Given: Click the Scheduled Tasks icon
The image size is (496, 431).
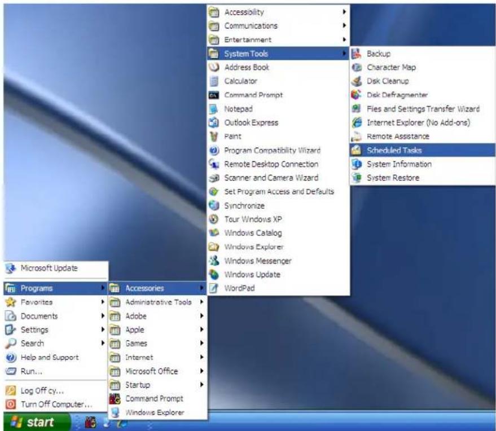Looking at the screenshot, I should click(357, 150).
